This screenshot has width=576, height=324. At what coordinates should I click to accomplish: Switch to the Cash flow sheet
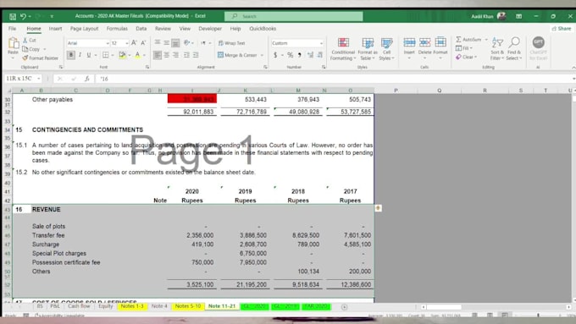[x=79, y=306]
